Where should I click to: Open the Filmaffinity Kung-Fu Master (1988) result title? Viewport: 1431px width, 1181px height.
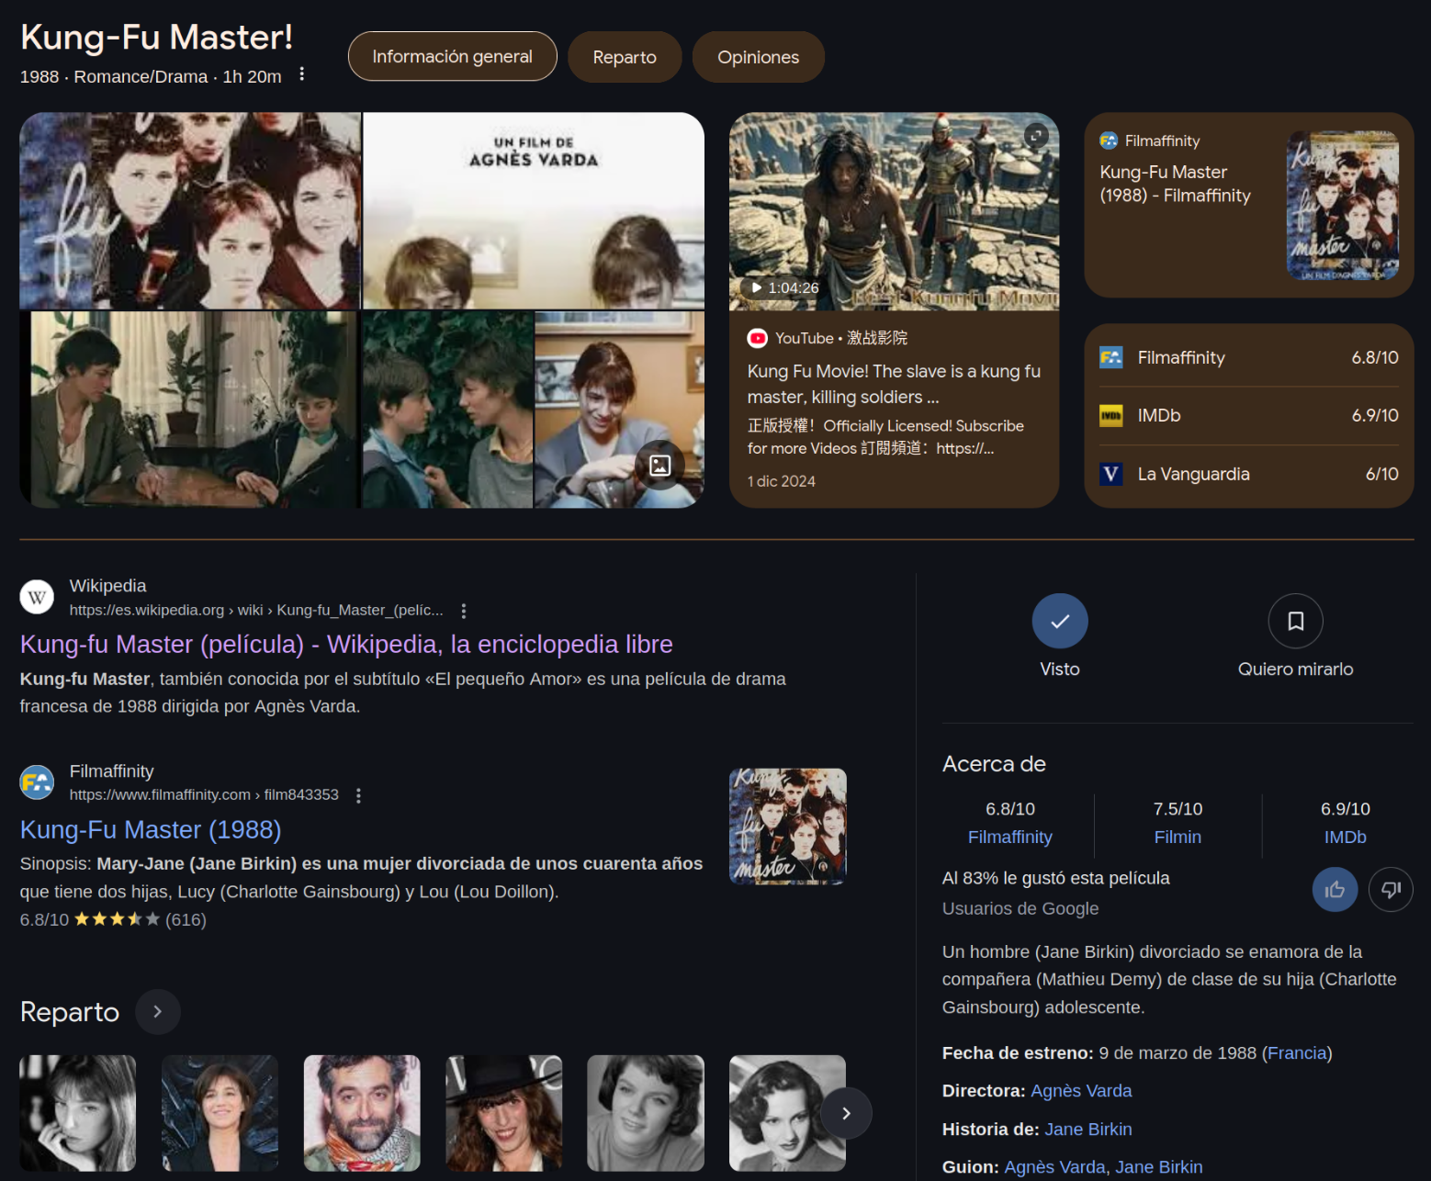point(151,829)
